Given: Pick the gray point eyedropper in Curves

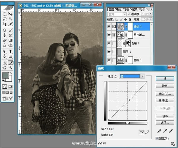Looking at the screenshot, I should [x=165, y=131].
